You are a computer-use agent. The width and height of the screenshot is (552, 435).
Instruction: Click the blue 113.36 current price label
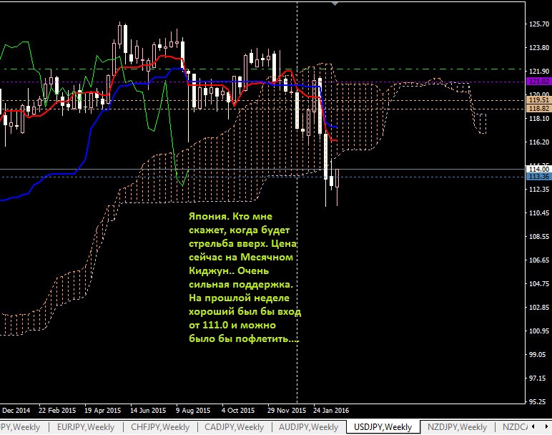coord(539,177)
